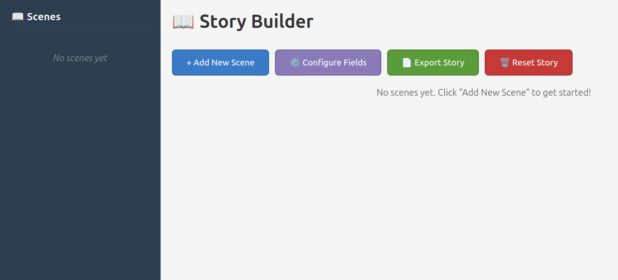618x280 pixels.
Task: Click the gear icon on Configure Fields
Action: (295, 63)
